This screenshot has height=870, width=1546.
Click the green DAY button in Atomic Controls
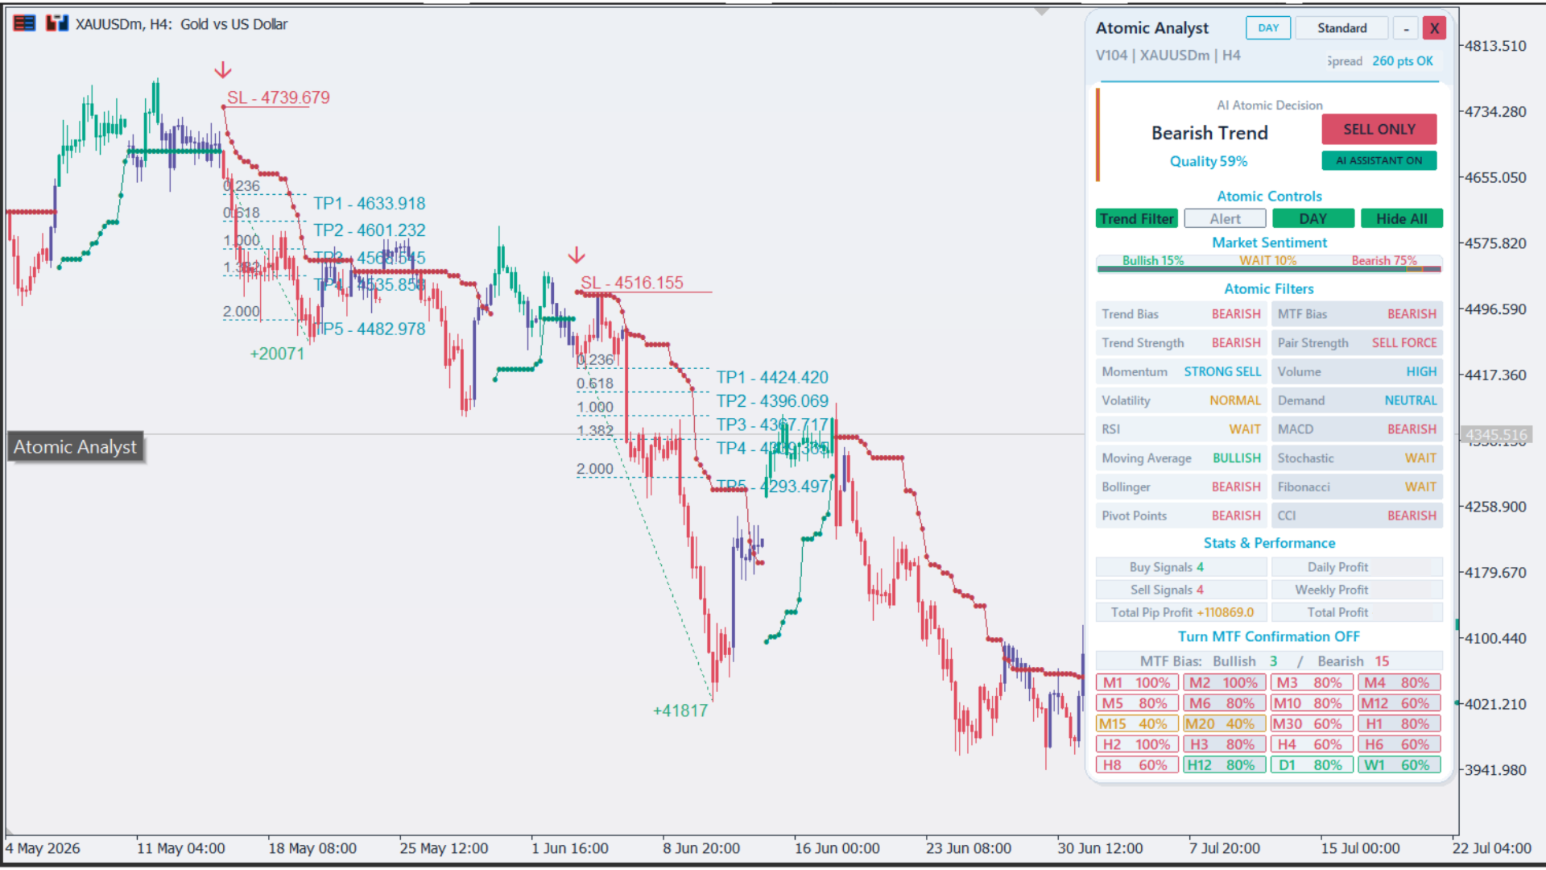click(1313, 218)
